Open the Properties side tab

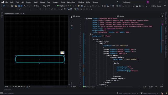(166, 30)
